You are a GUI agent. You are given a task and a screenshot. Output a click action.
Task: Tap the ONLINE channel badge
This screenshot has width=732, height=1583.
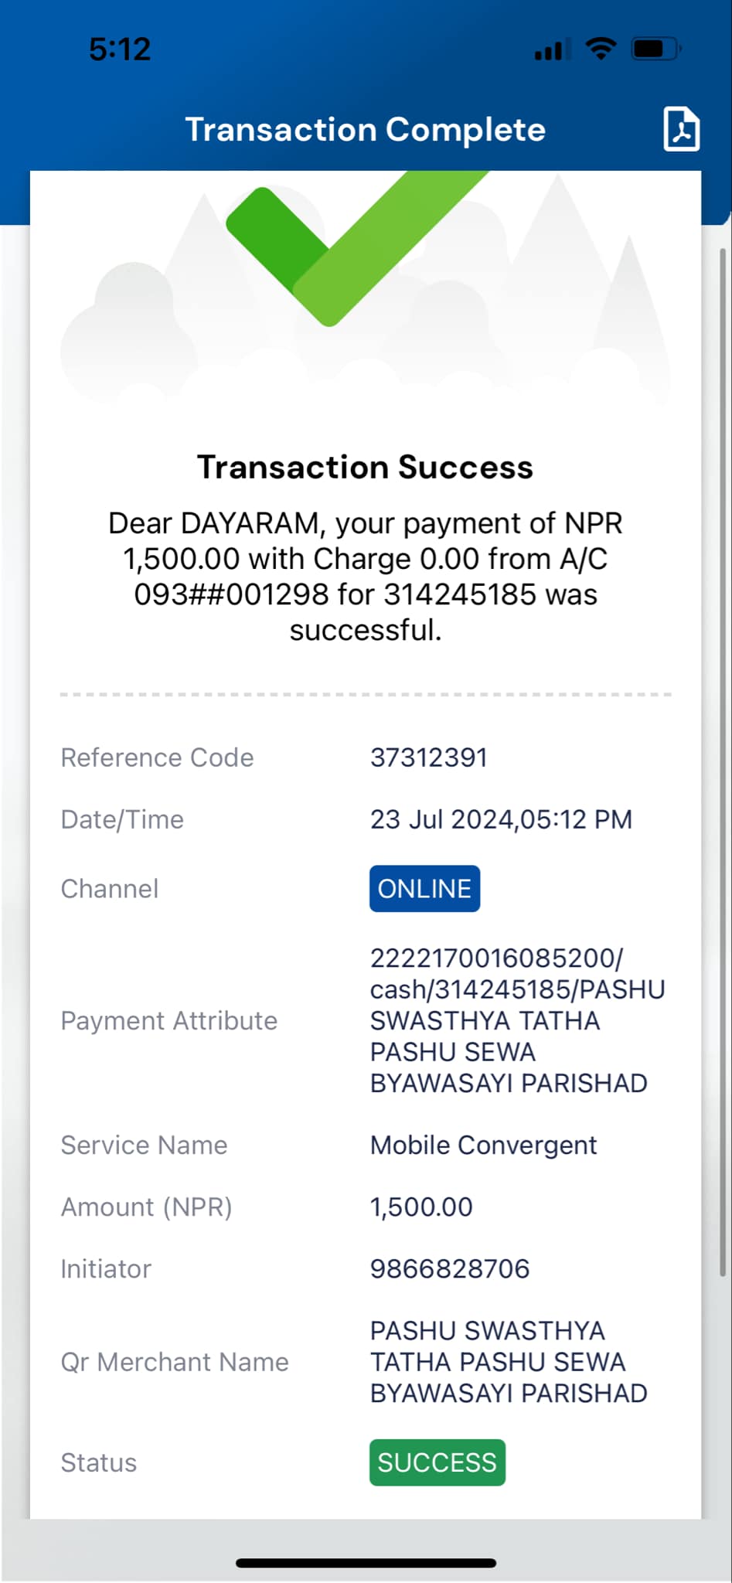(424, 889)
